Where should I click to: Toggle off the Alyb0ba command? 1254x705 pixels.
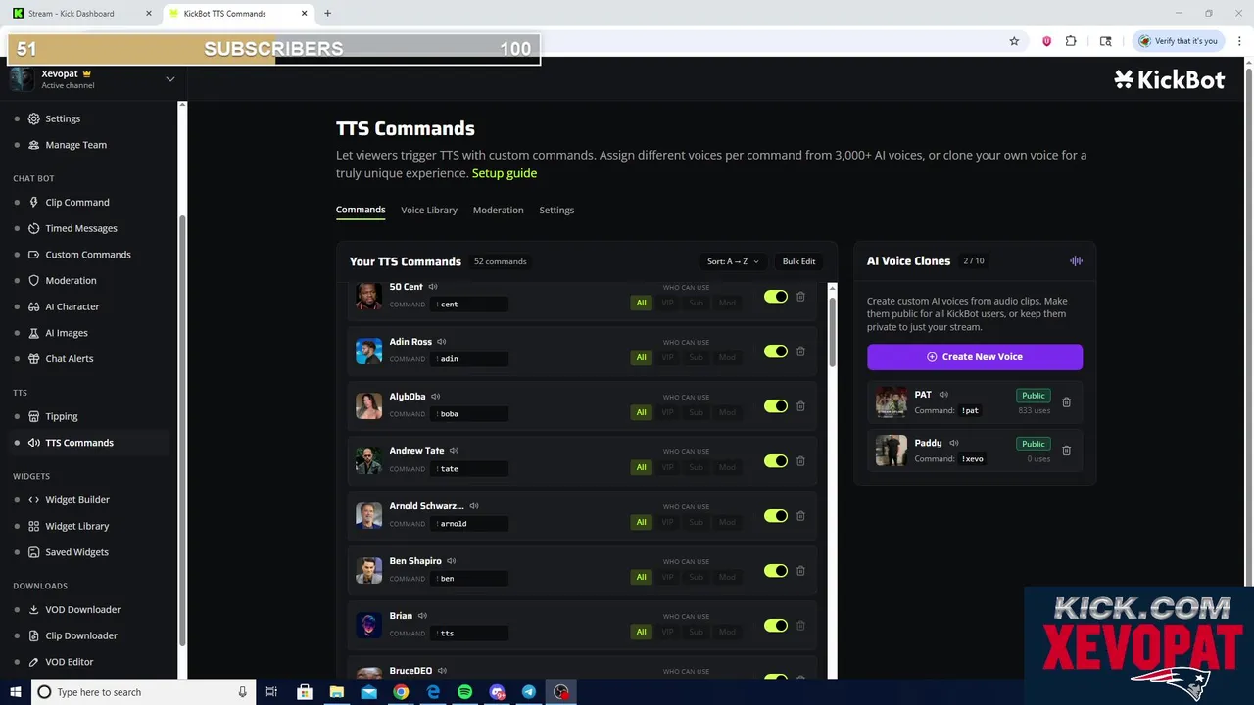click(x=776, y=406)
